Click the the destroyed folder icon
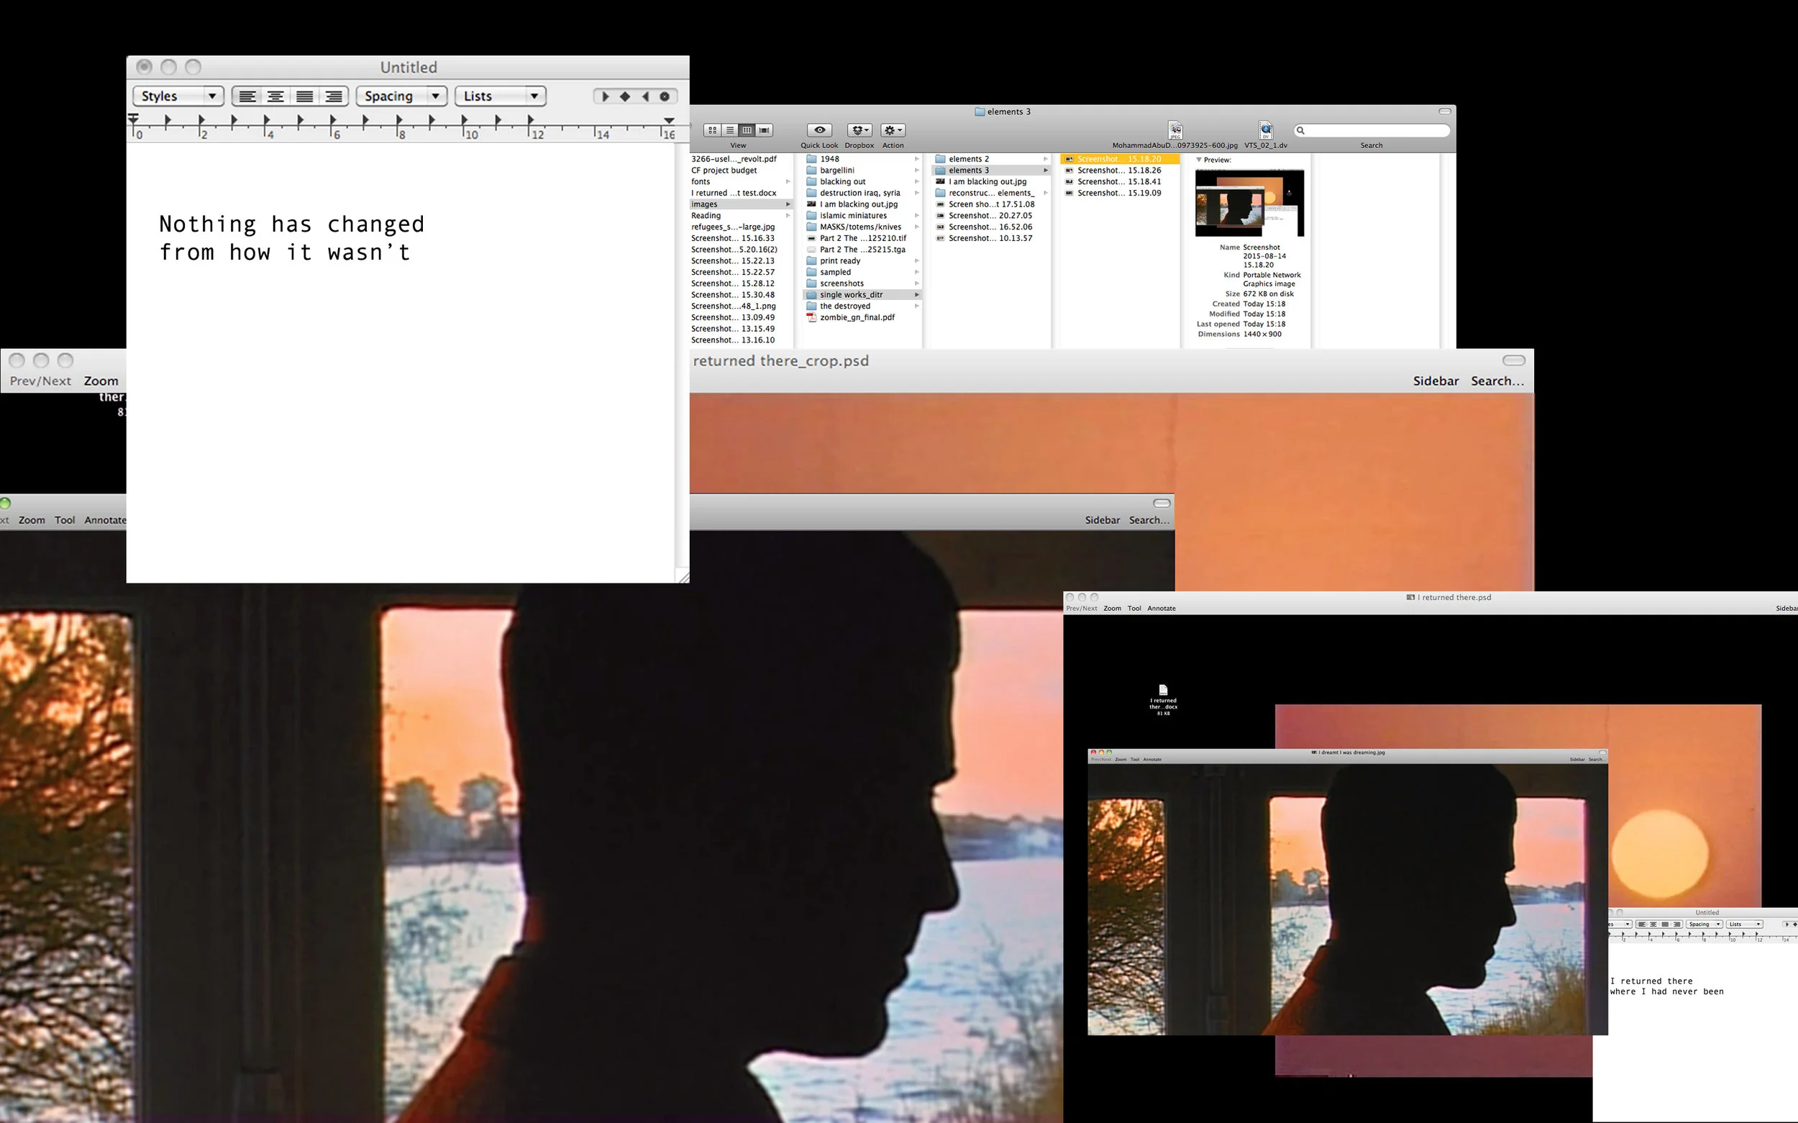 (x=811, y=306)
